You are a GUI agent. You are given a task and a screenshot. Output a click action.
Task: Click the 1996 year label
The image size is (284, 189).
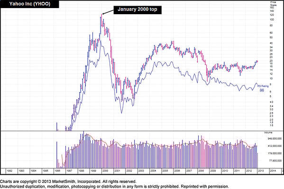pos(57,171)
